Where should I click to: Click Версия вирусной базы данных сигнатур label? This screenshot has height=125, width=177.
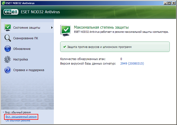[x=88, y=63]
